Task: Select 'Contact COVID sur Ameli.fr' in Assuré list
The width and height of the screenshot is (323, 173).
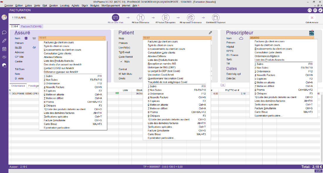Action: (59, 68)
